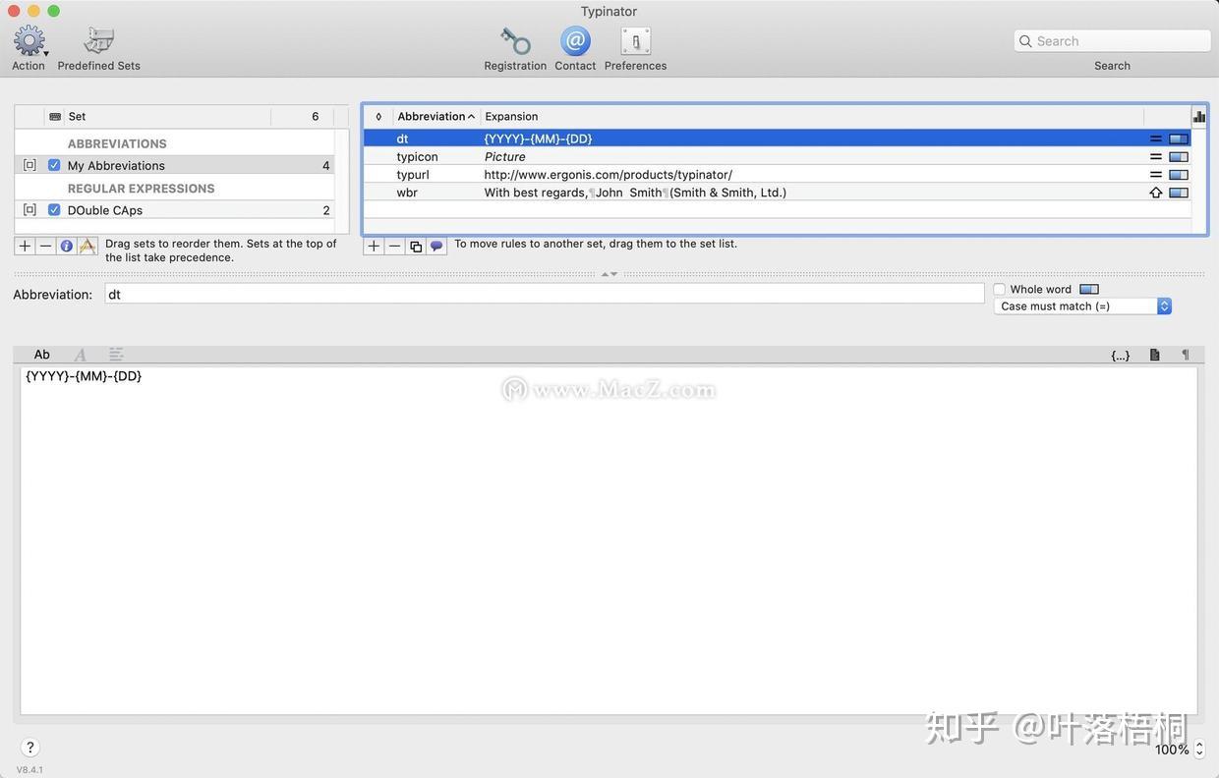The image size is (1219, 778).
Task: Insert a placeholder using the {...} icon
Action: point(1120,354)
